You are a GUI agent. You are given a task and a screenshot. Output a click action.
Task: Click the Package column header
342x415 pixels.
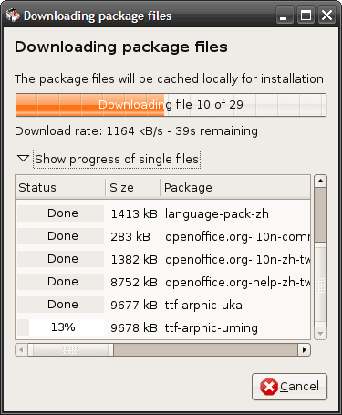pos(235,187)
